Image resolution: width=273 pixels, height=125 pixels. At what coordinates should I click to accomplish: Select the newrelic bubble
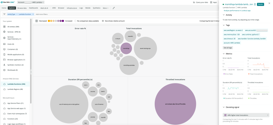[x=130, y=36]
